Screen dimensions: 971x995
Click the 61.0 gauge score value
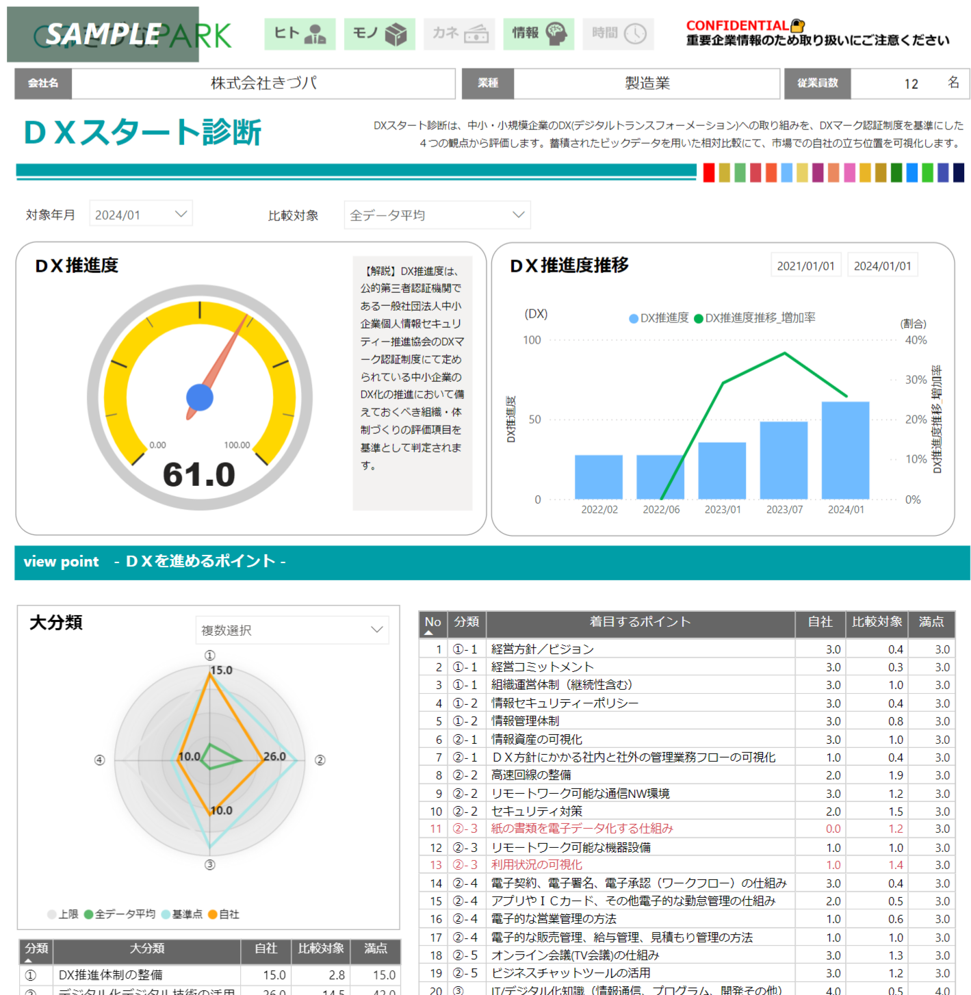[199, 475]
